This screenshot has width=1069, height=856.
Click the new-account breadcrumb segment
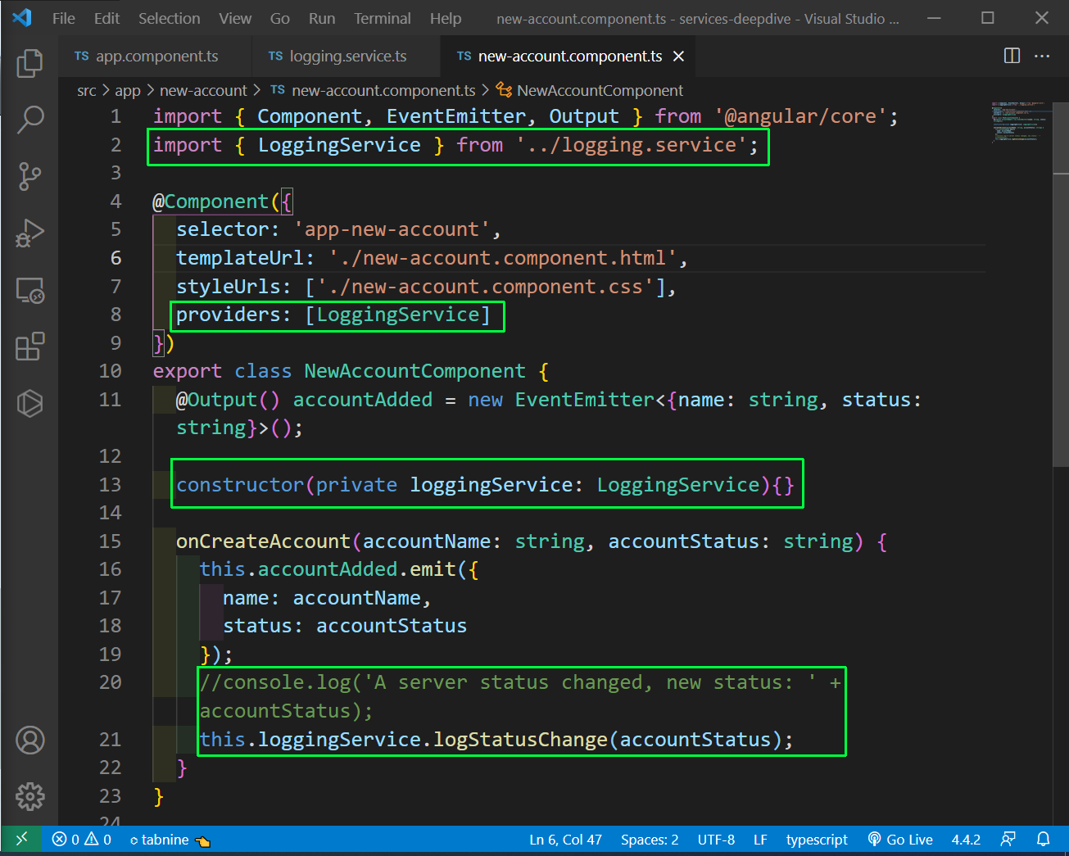point(203,90)
